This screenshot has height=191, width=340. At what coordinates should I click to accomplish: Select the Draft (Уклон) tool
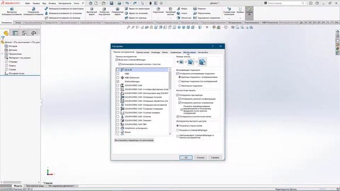tap(182, 13)
